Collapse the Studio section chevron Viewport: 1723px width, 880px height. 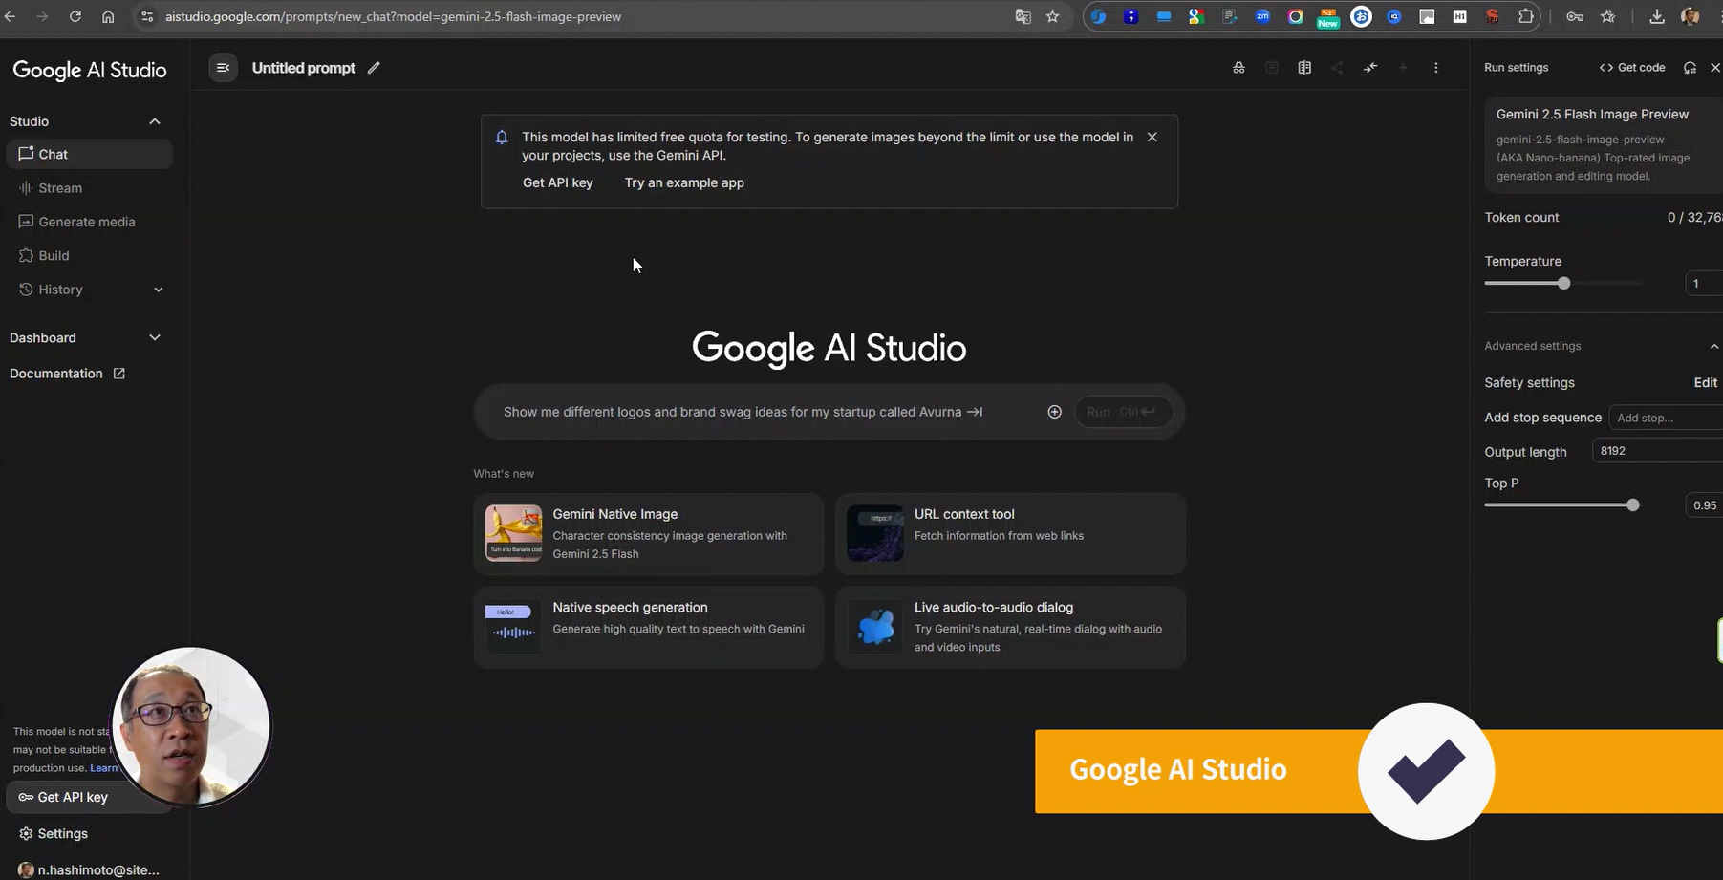coord(155,121)
